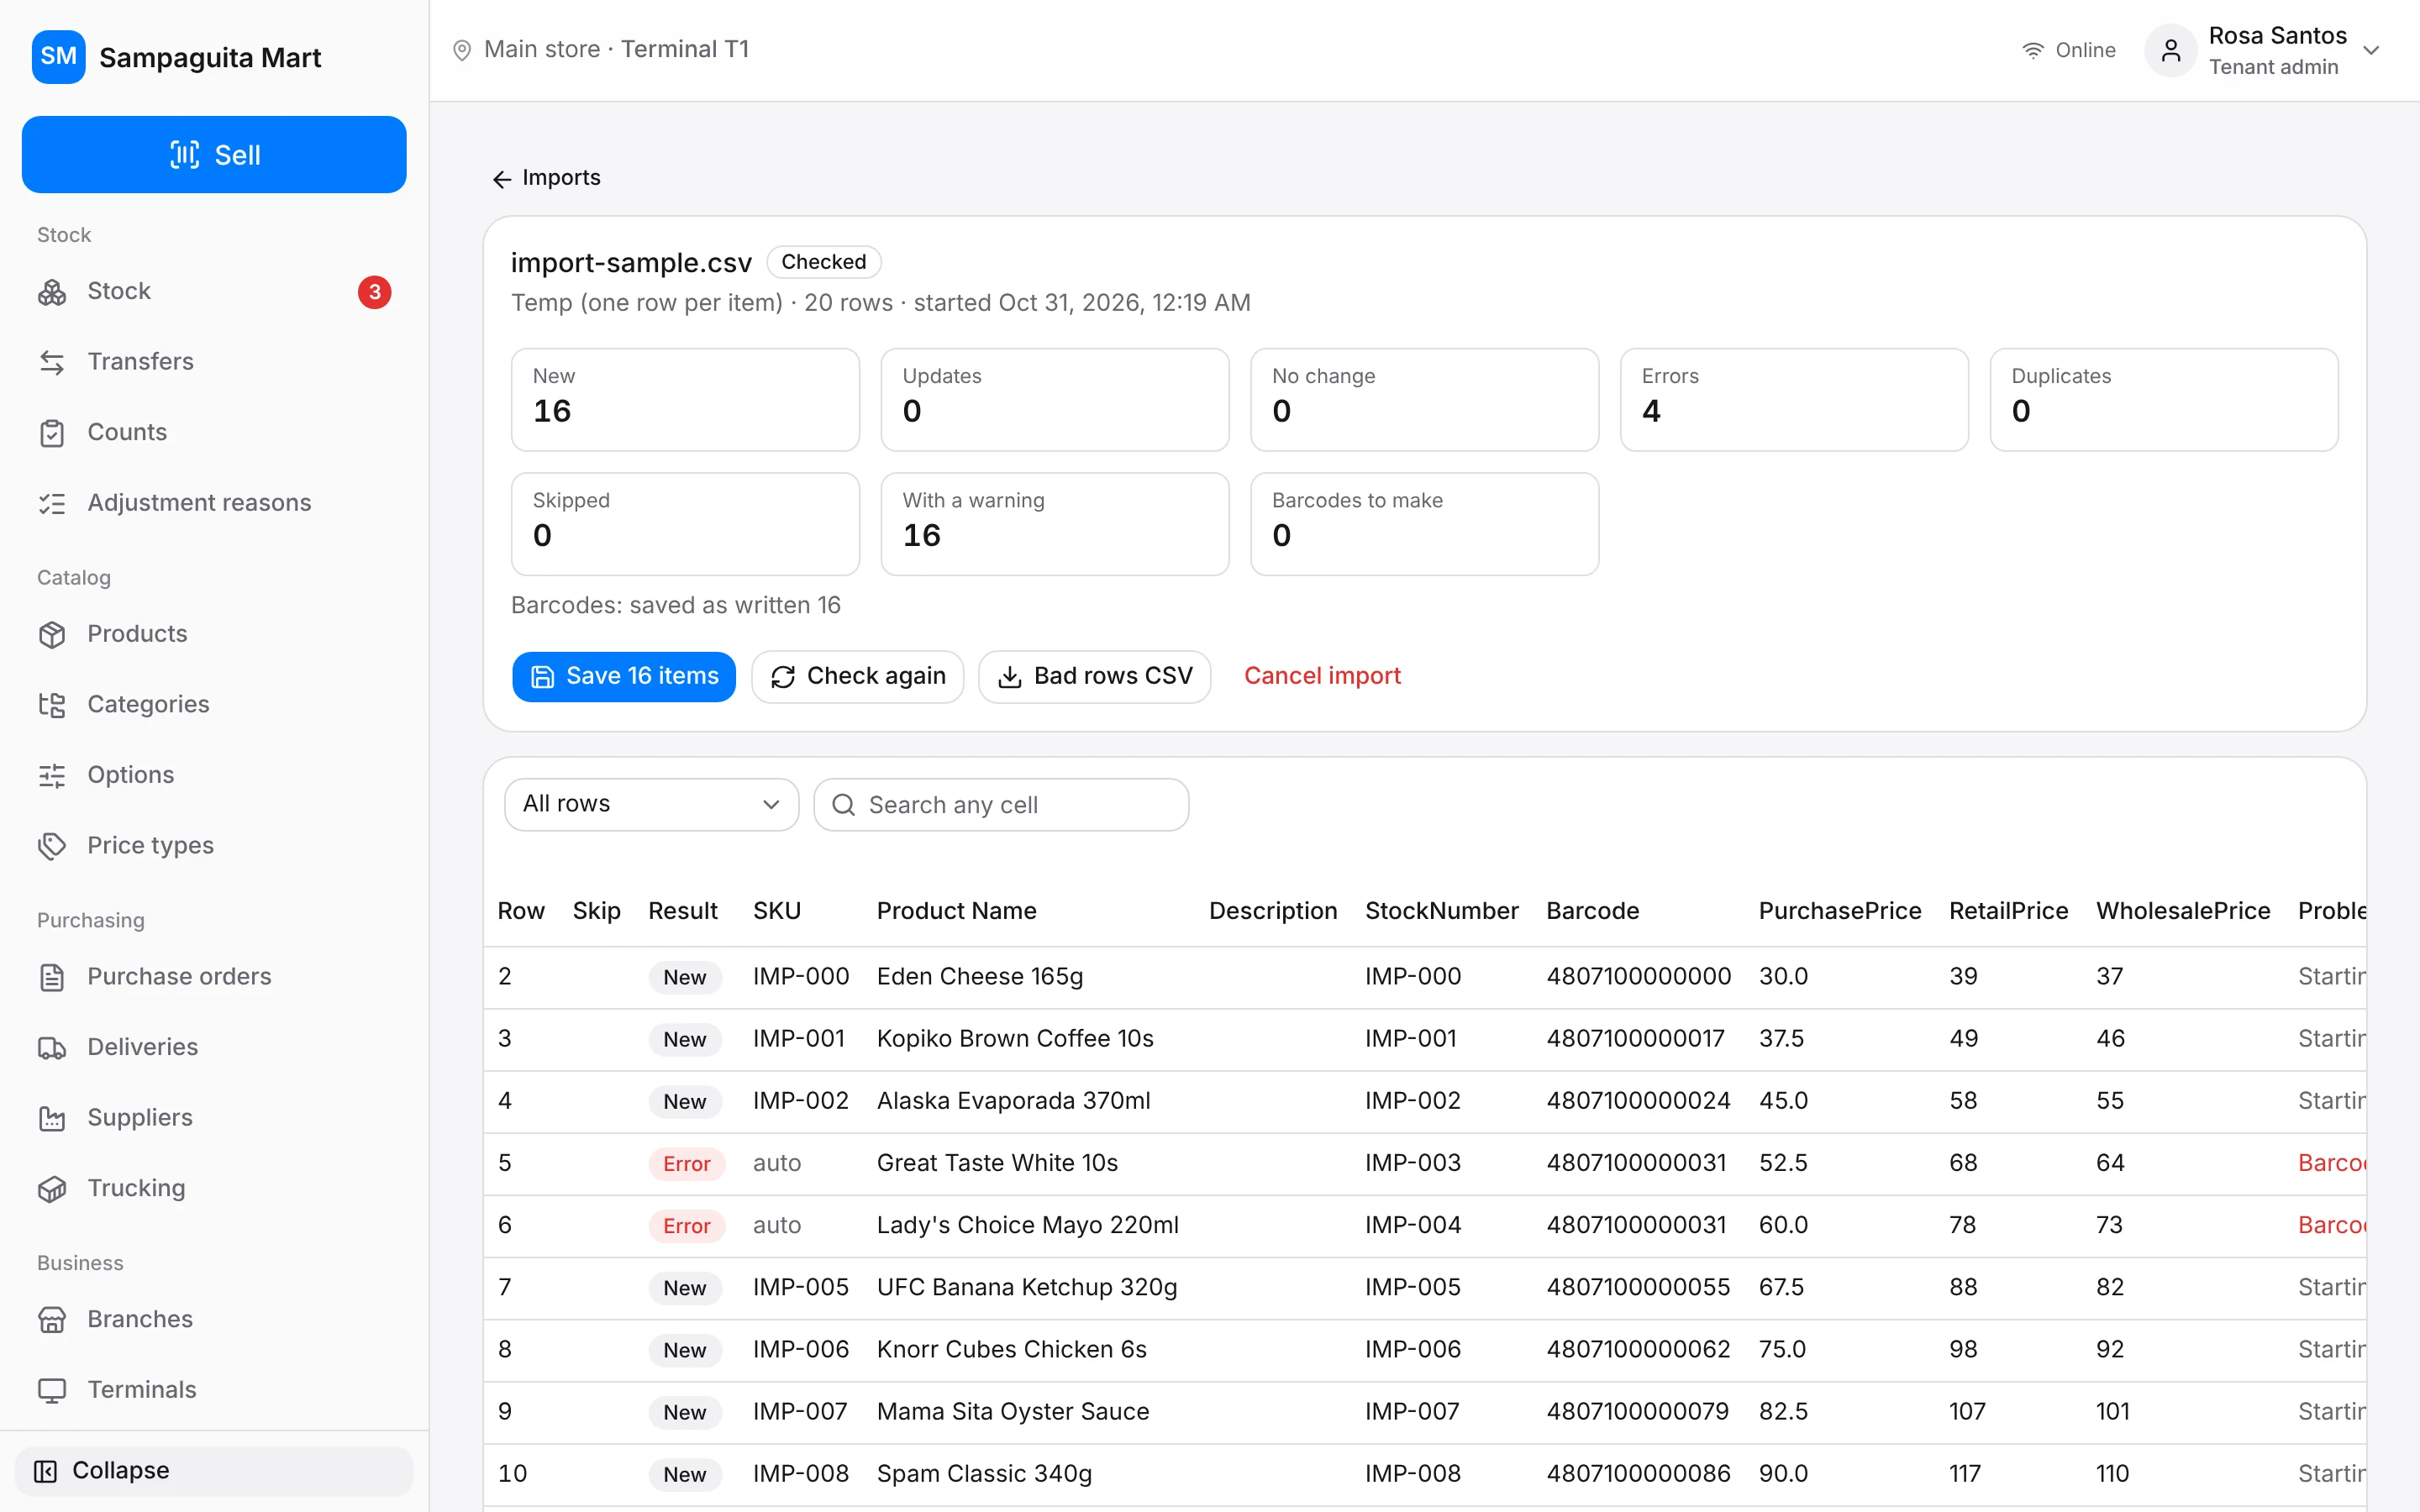The image size is (2420, 1512).
Task: Click the Categories tree icon
Action: pyautogui.click(x=52, y=705)
